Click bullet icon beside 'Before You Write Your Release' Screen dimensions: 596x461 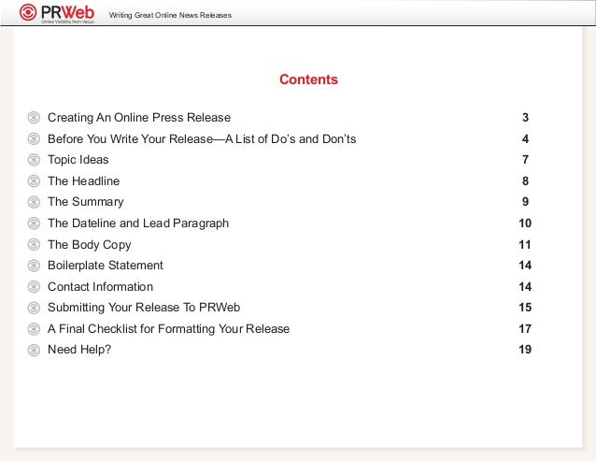coord(34,138)
